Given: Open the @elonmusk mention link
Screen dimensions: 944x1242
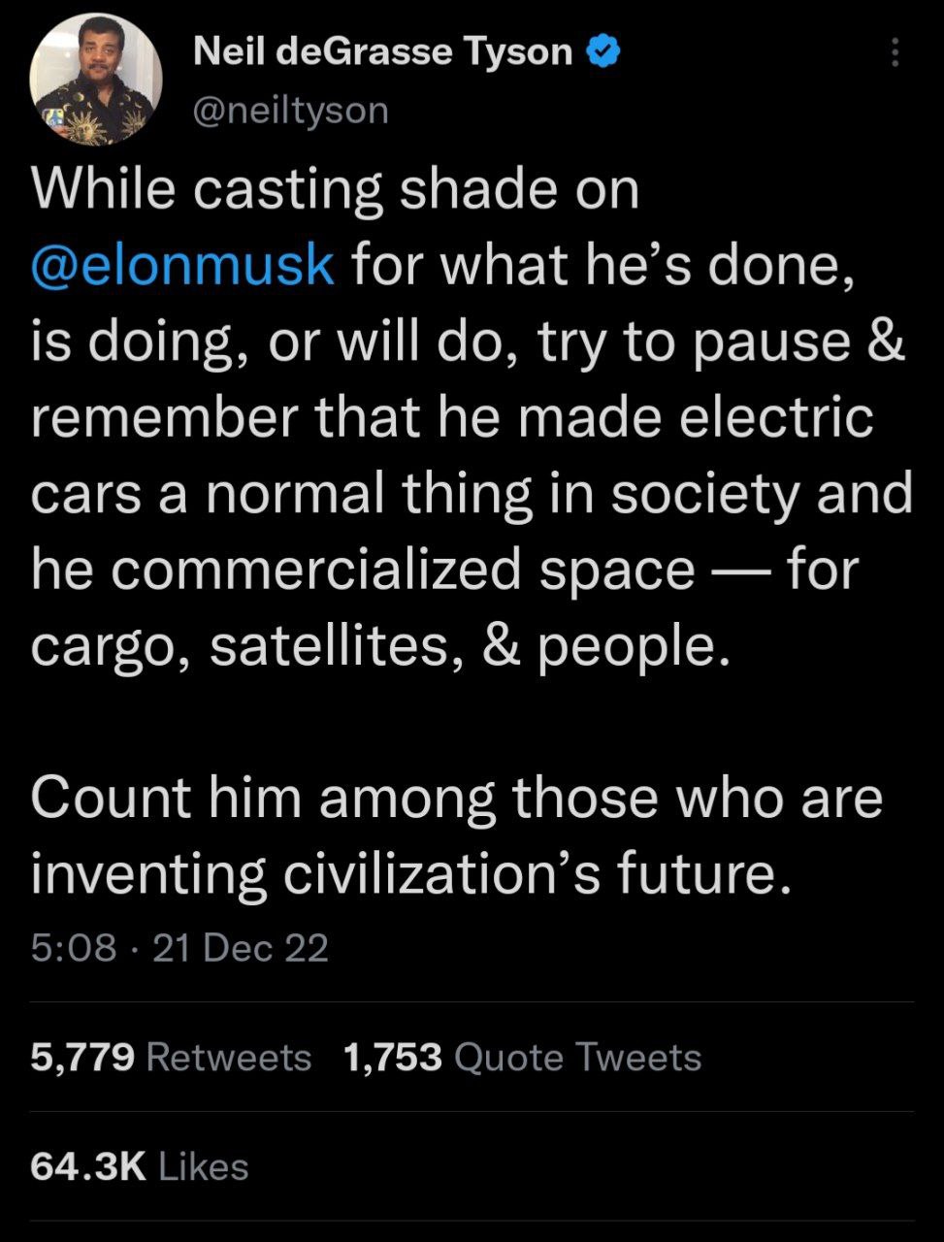Looking at the screenshot, I should click(182, 264).
